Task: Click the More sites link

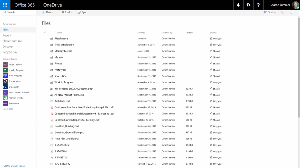Action: point(8,109)
